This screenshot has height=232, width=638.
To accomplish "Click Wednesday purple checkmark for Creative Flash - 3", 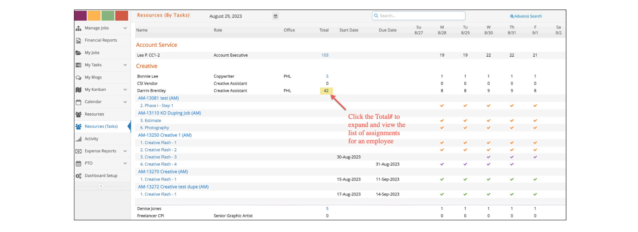I will pyautogui.click(x=489, y=157).
